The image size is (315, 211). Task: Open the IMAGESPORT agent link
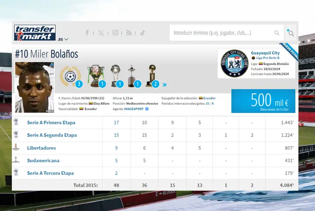(134, 109)
